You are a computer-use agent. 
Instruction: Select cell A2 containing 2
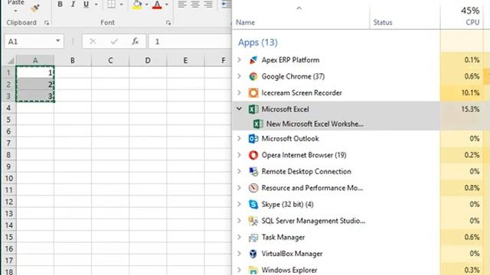[35, 84]
